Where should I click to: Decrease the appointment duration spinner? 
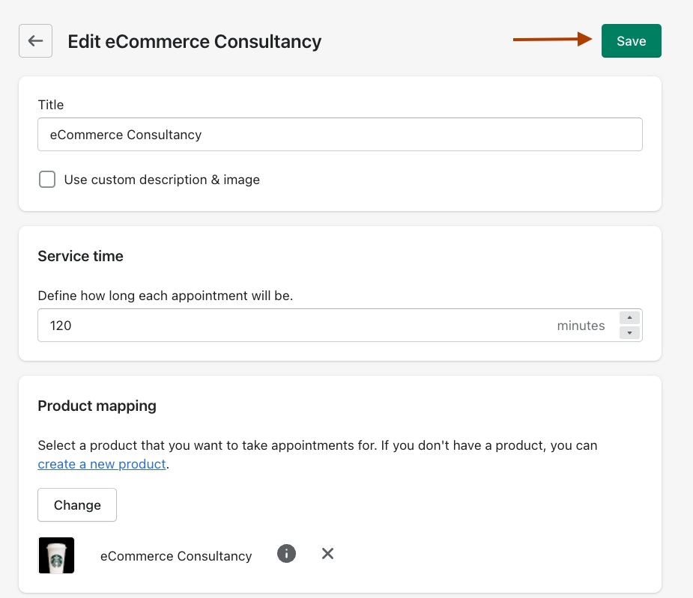629,332
